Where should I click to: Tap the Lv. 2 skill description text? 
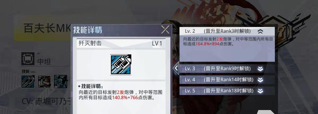[228, 41]
